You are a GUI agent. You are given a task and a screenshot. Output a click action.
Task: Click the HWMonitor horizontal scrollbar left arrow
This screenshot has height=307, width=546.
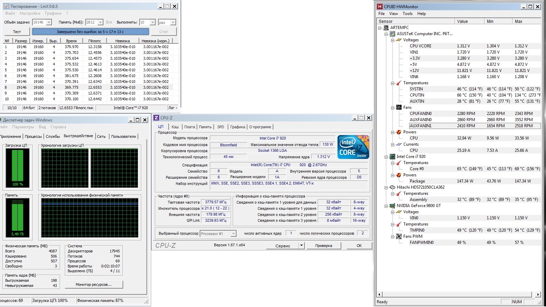click(x=380, y=294)
